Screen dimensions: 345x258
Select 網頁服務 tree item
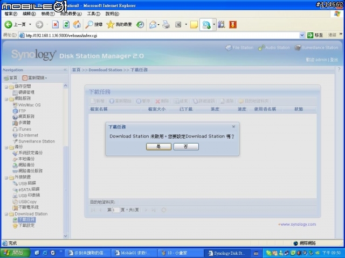24,117
